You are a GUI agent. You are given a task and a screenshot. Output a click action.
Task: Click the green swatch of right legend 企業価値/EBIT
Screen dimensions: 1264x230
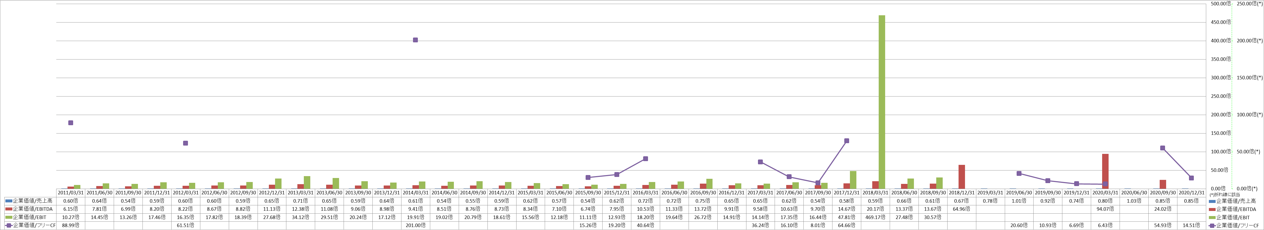pyautogui.click(x=1212, y=217)
